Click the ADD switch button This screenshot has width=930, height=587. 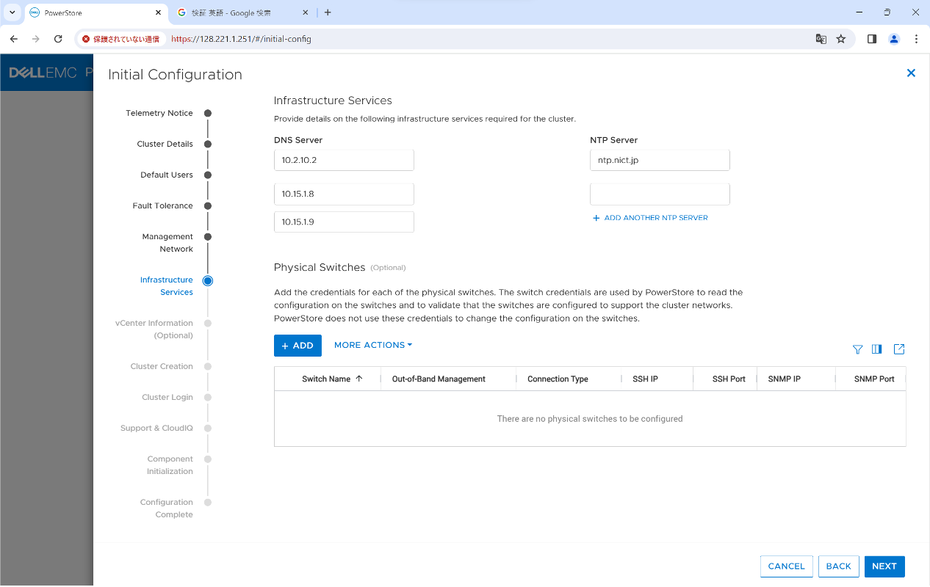click(x=298, y=346)
